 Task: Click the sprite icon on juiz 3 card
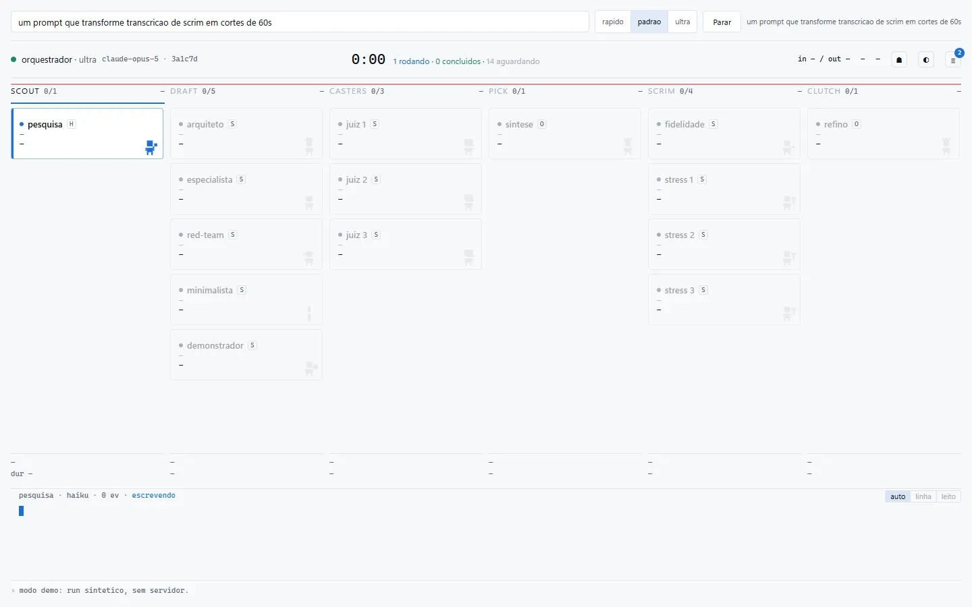coord(468,258)
